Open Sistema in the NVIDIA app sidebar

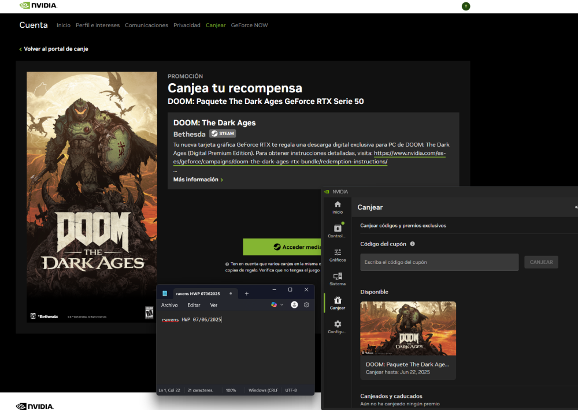(338, 279)
